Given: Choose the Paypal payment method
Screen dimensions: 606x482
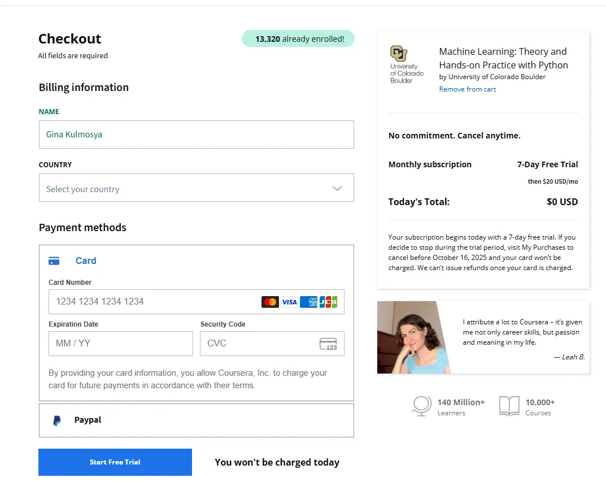Looking at the screenshot, I should click(197, 420).
